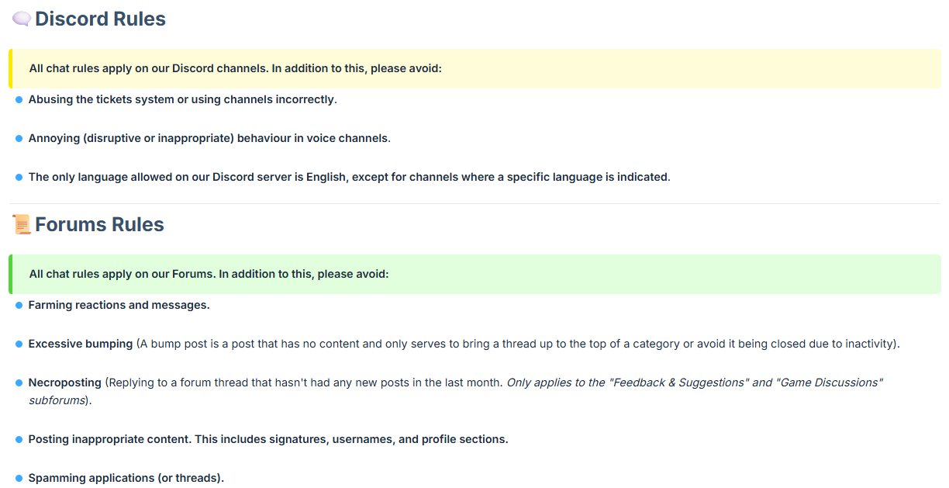Click the 'Discord Rules' heading
Viewport: 949px width, 488px height.
pos(100,19)
